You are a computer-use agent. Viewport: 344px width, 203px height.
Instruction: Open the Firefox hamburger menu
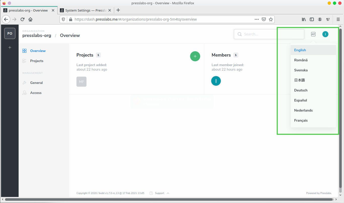(x=338, y=19)
